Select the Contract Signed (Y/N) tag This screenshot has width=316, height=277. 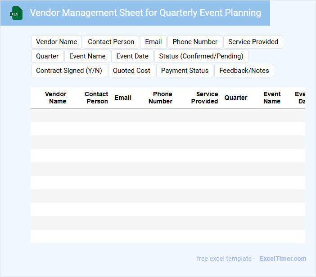click(69, 71)
